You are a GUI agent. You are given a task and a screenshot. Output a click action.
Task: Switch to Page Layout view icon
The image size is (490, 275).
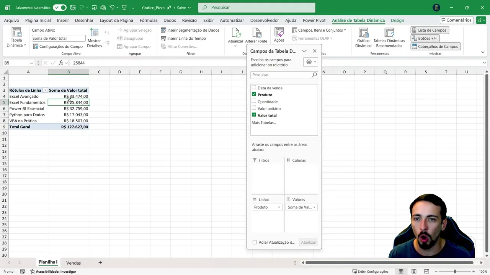point(414,272)
